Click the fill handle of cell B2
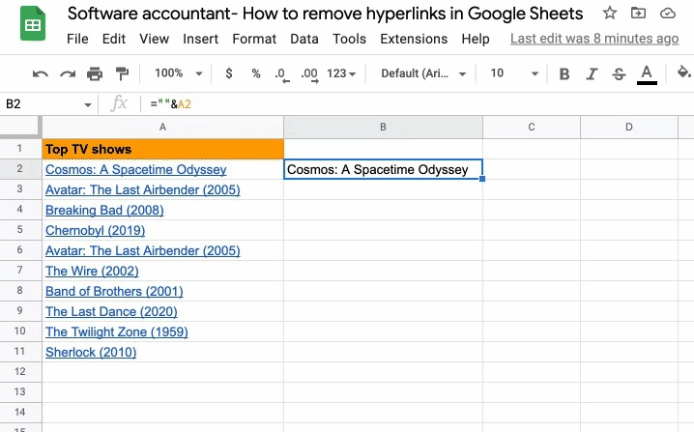 [482, 179]
